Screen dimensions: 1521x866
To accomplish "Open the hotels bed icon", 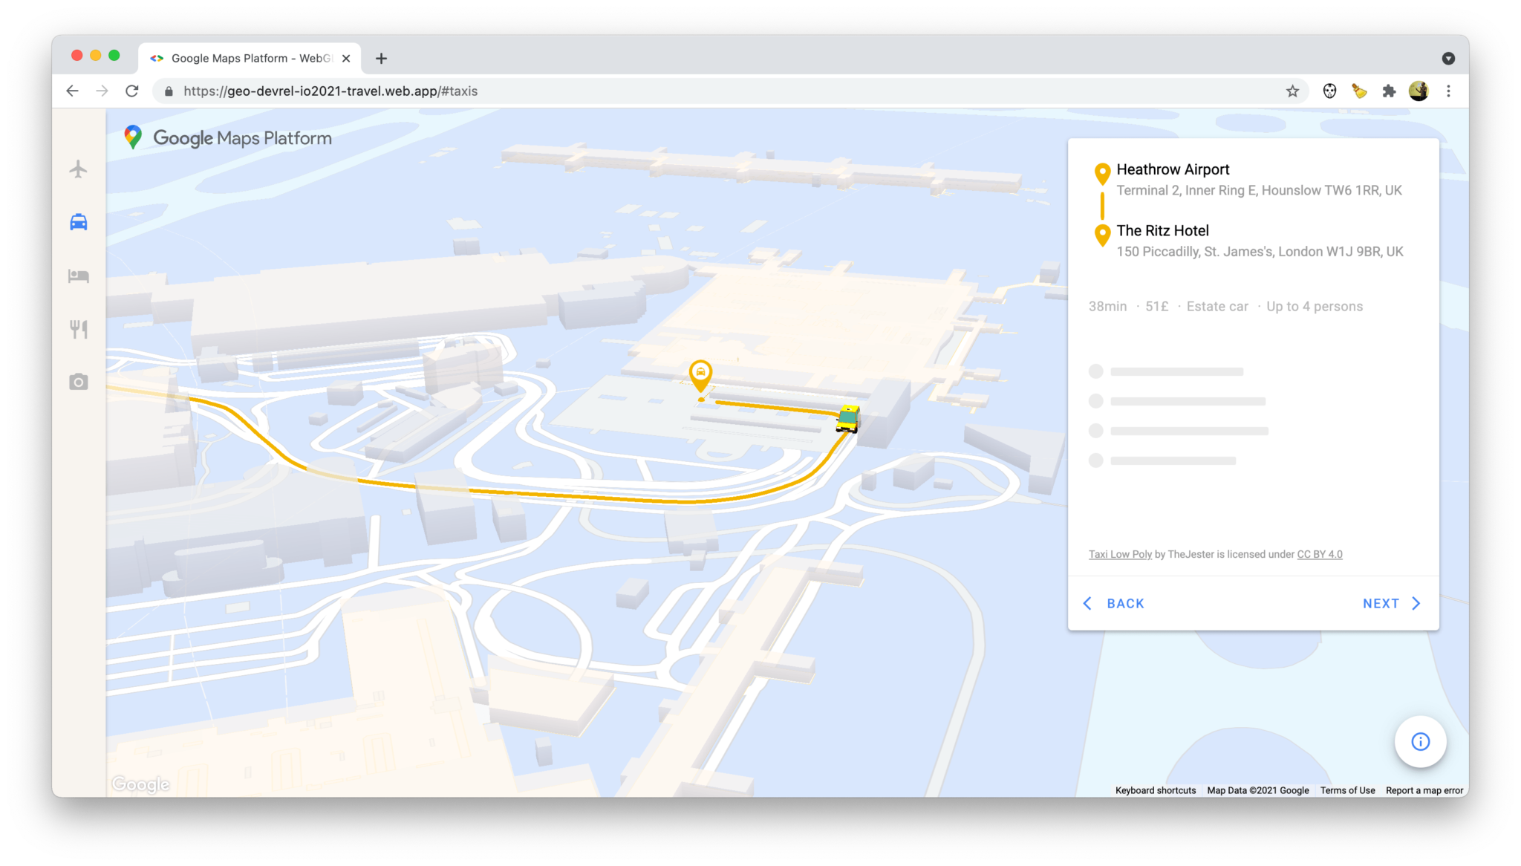I will click(x=78, y=276).
